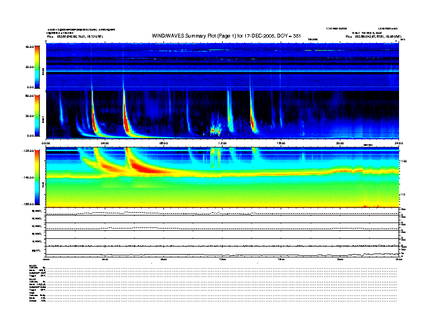Select the 20.00 label on RAD2 colorbar
Viewport: 430px width, 333px height.
(x=30, y=67)
